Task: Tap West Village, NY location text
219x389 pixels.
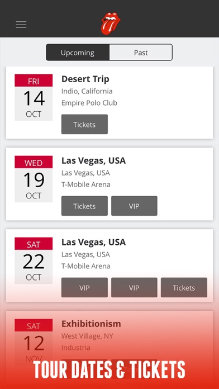Action: coord(87,336)
